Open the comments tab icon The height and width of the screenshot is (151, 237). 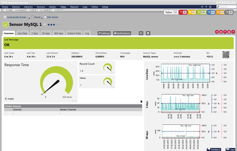tap(141, 33)
